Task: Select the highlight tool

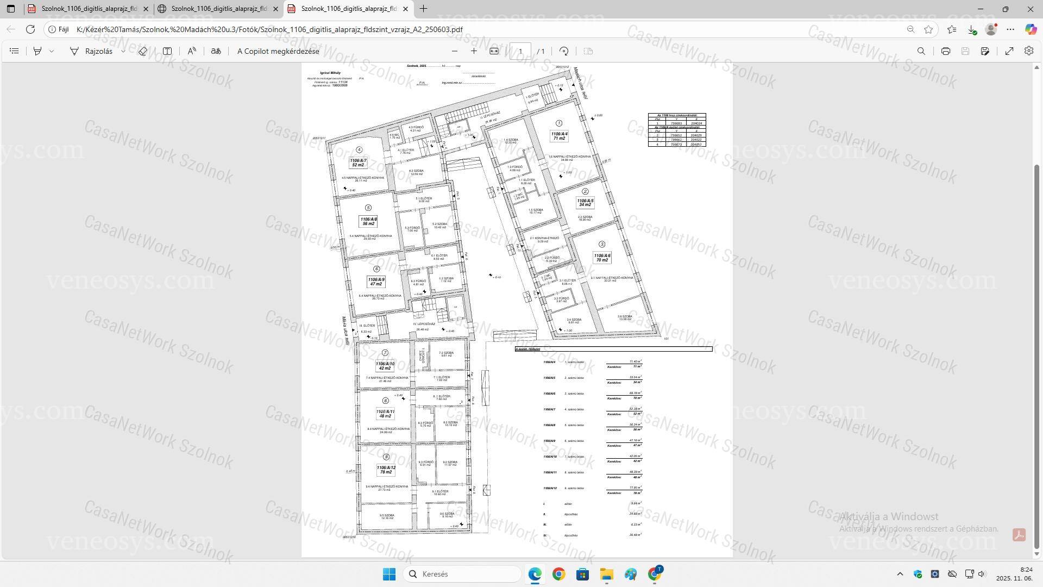Action: [37, 51]
